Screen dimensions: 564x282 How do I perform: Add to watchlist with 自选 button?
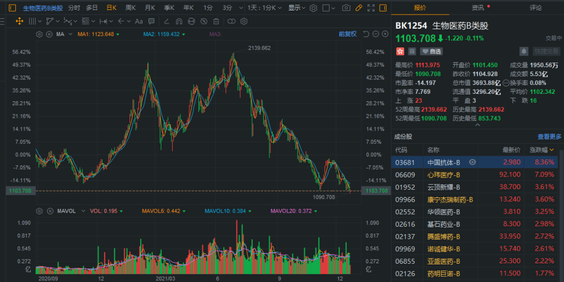(x=432, y=52)
